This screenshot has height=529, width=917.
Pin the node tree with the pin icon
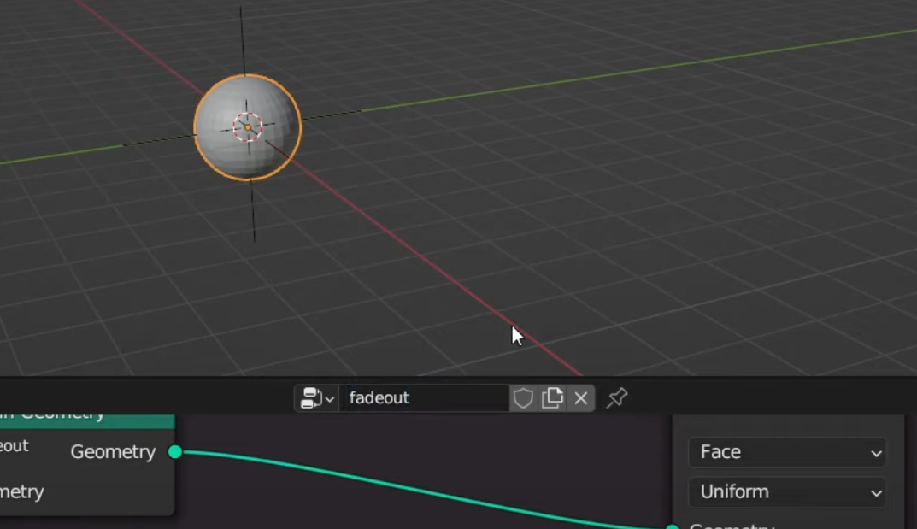click(616, 398)
